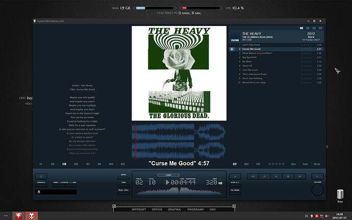
Task: Toggle the TIME display button
Action: click(x=123, y=186)
